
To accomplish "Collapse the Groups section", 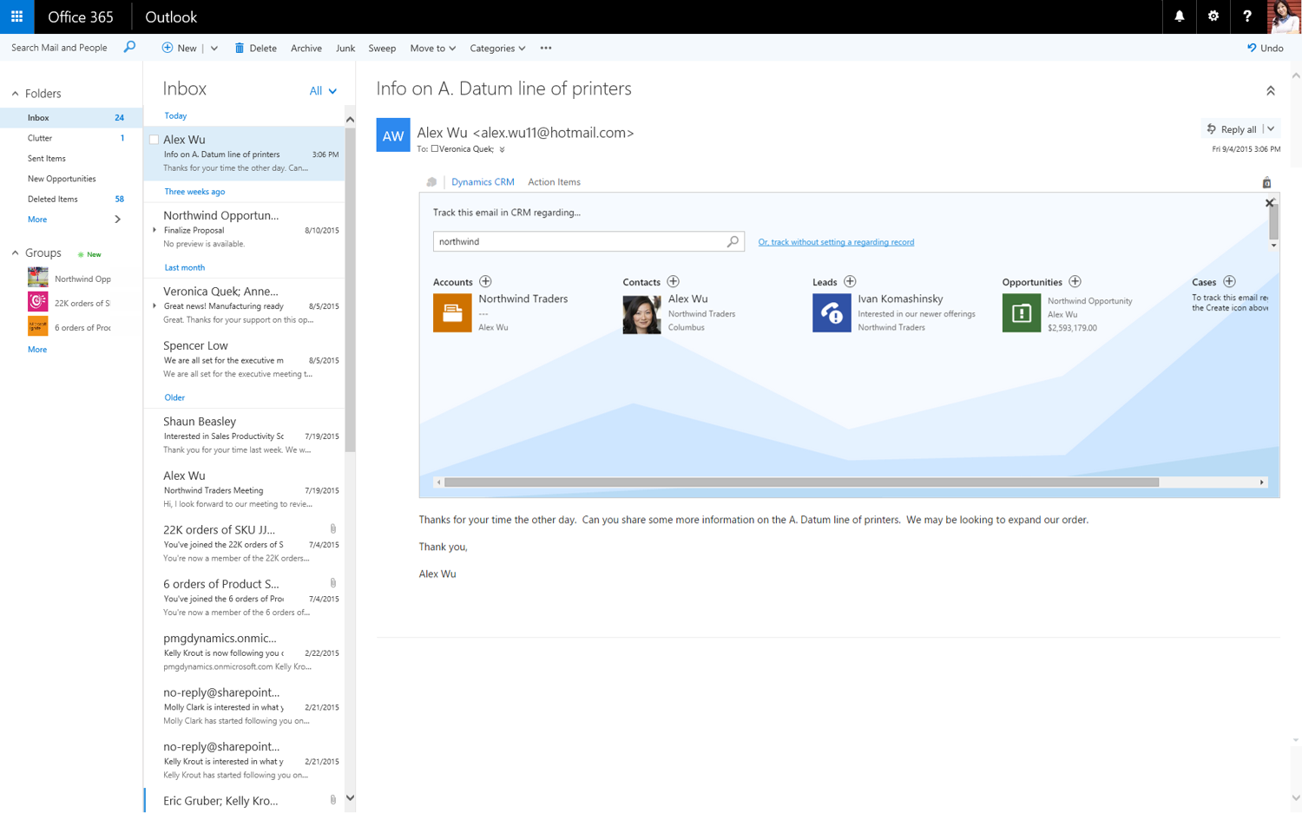I will [15, 253].
